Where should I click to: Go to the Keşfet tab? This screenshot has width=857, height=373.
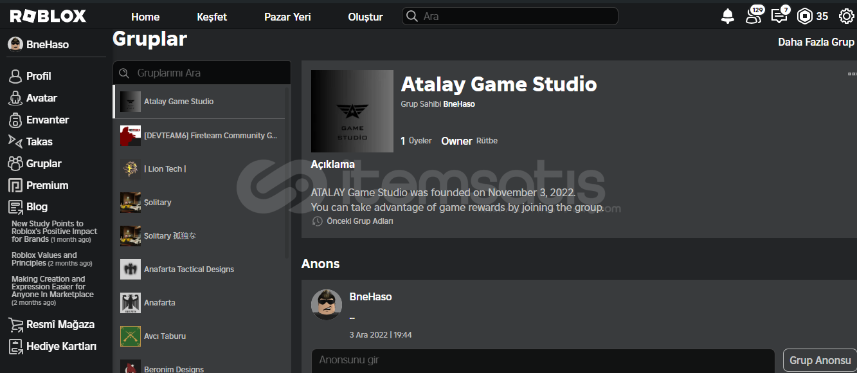[212, 17]
